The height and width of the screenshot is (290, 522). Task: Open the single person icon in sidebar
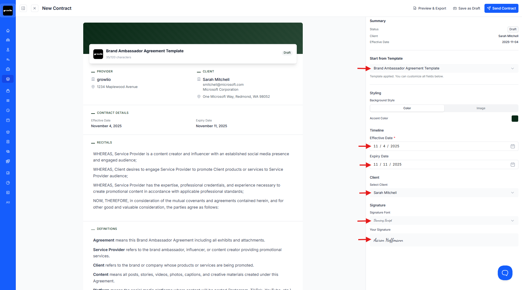point(8,50)
